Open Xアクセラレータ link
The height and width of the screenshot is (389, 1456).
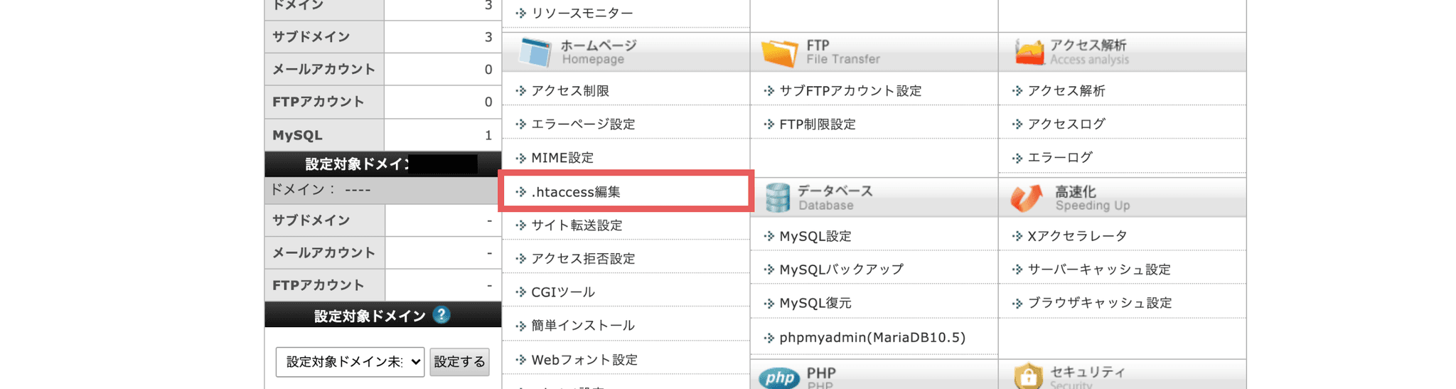[1077, 236]
